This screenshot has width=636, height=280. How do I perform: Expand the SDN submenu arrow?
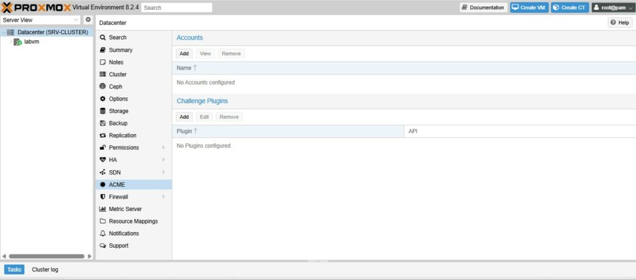163,172
